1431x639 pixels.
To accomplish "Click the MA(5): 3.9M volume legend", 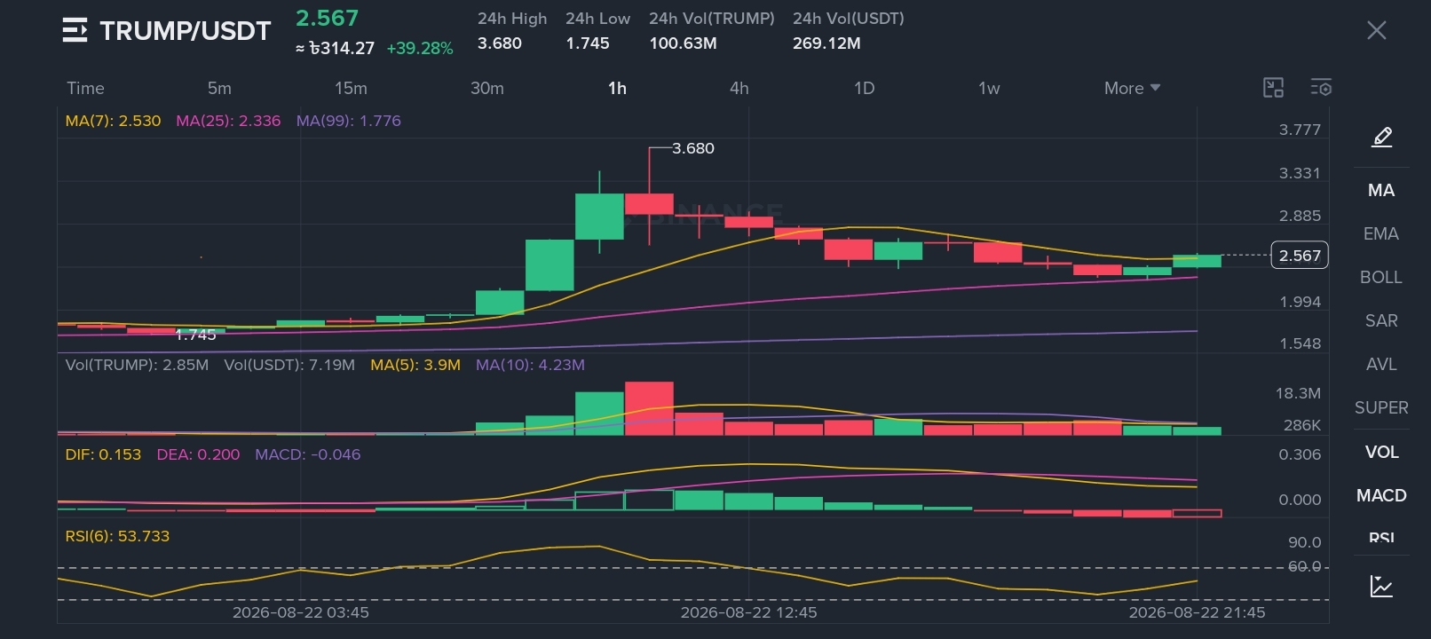I will tap(415, 365).
